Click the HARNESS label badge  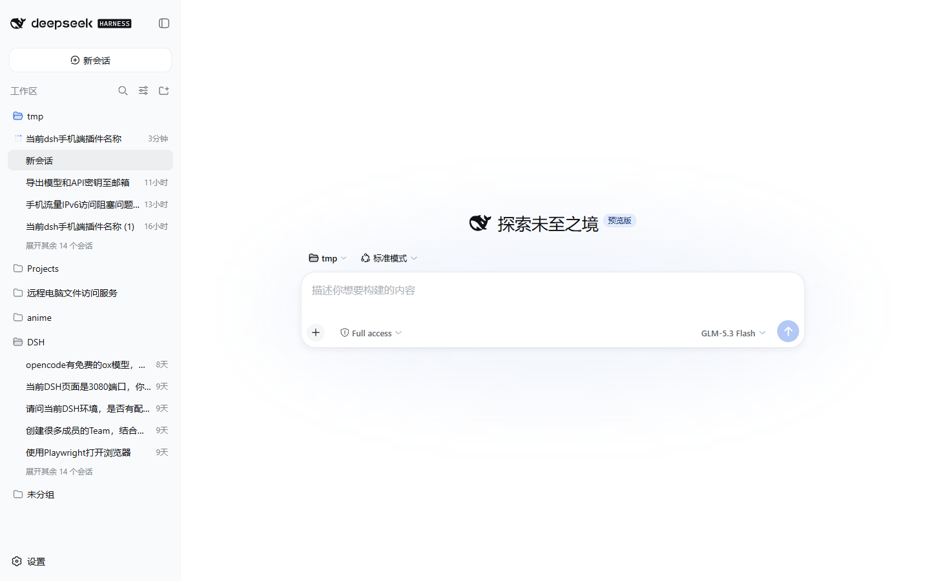tap(114, 24)
